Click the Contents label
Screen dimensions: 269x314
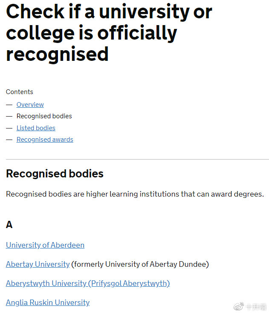(x=20, y=92)
